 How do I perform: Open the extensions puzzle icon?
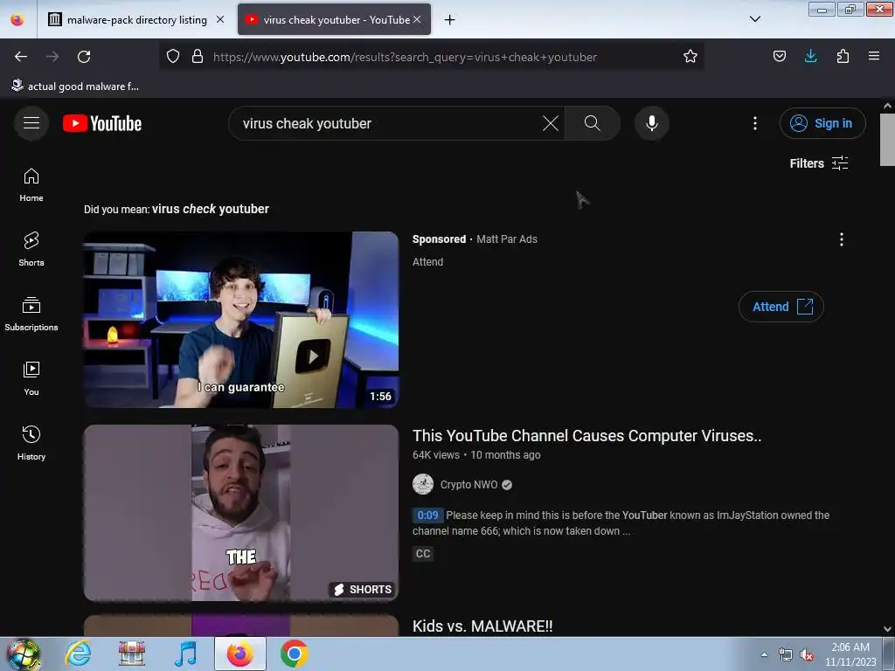[x=843, y=57]
